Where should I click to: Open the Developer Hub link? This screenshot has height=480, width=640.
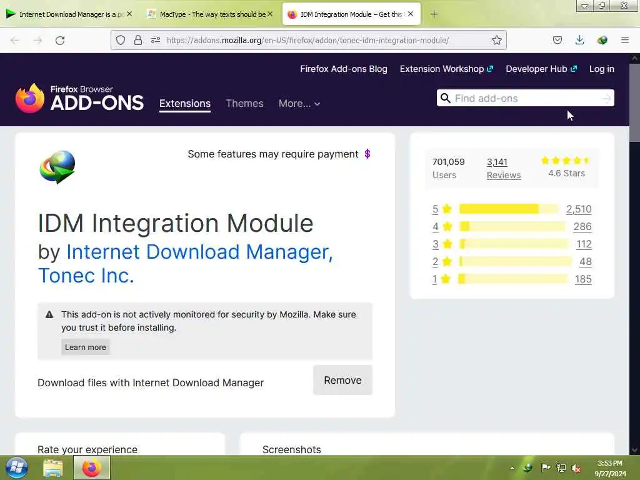tap(541, 69)
